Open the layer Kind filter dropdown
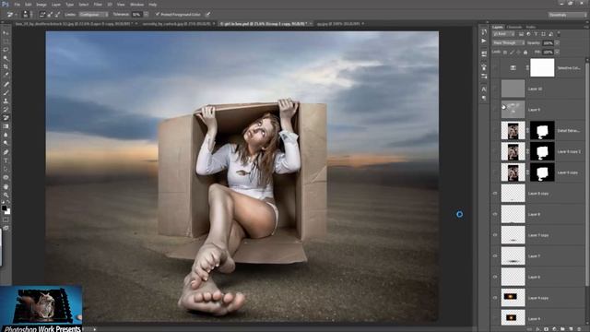The height and width of the screenshot is (332, 590). [x=504, y=34]
